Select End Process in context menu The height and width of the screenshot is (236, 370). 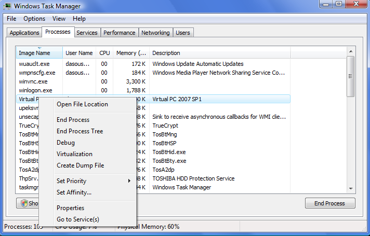(87, 120)
